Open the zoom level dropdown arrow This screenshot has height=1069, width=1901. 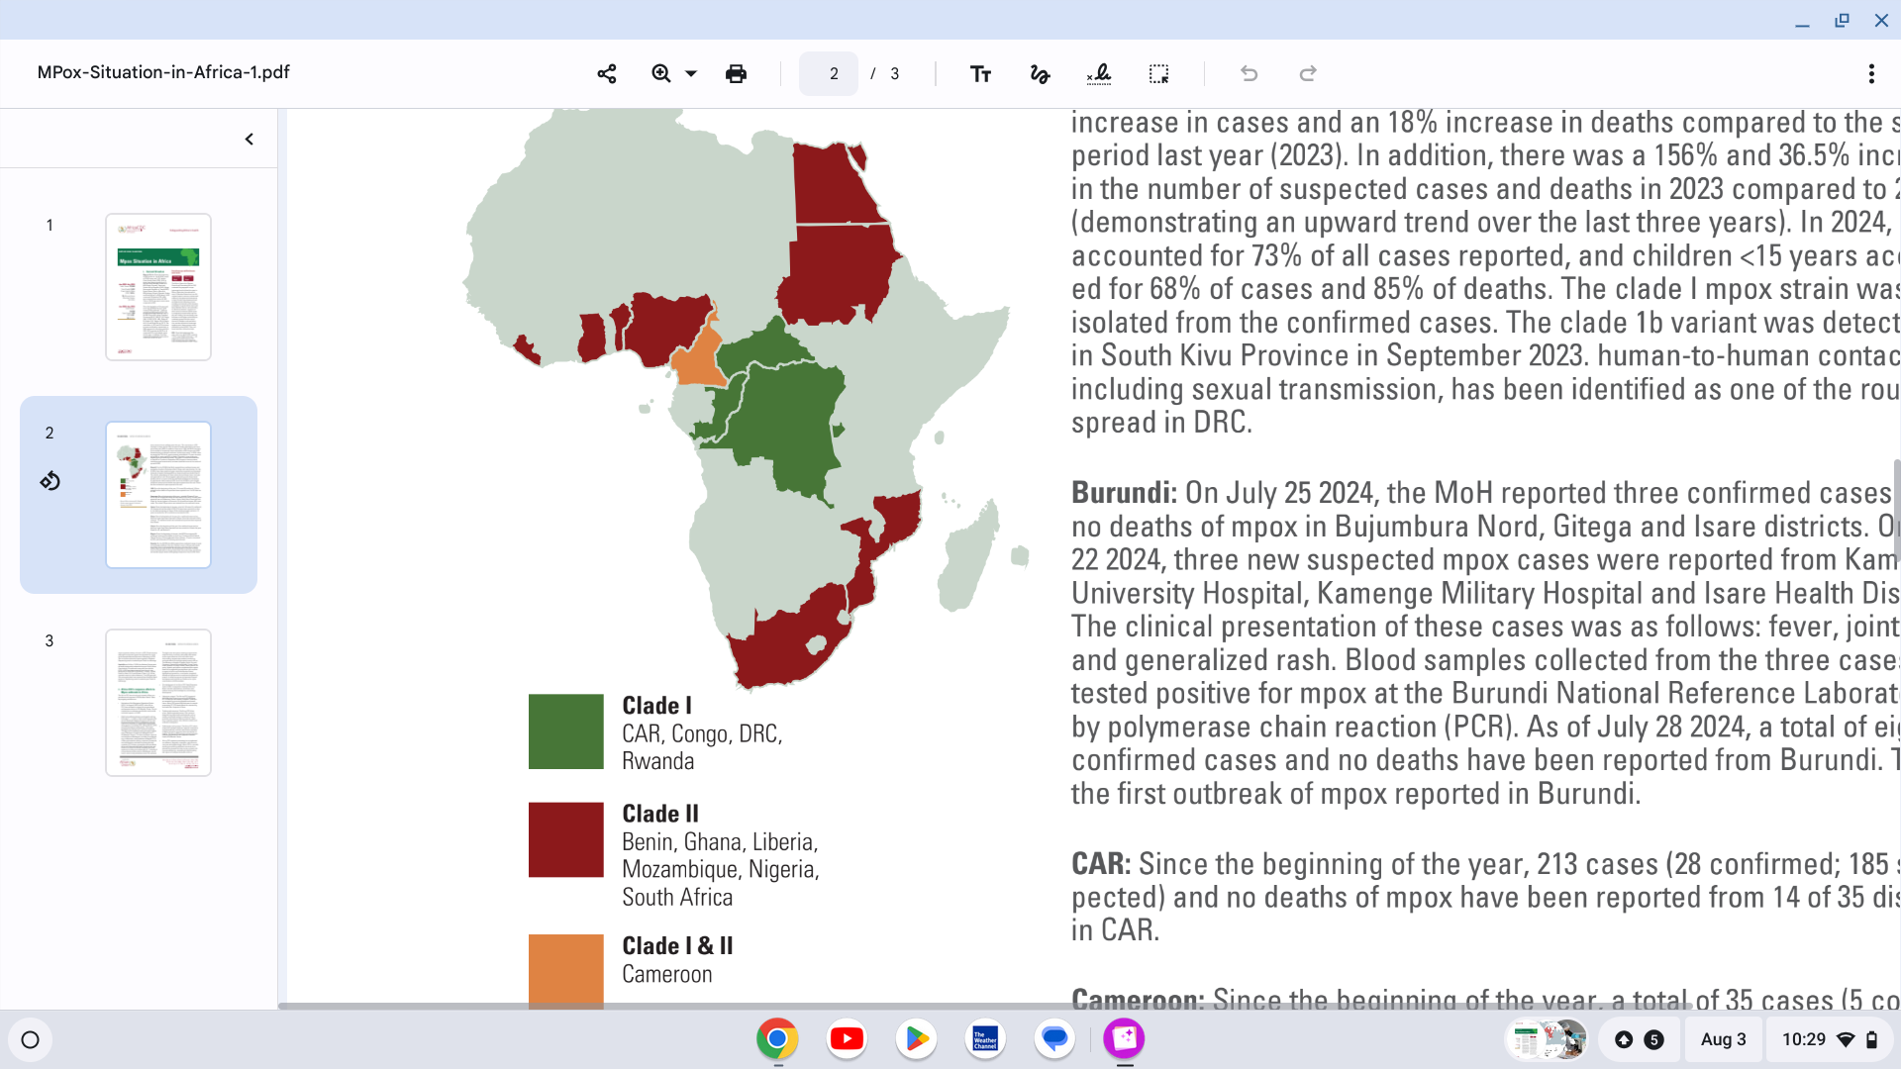(x=691, y=73)
